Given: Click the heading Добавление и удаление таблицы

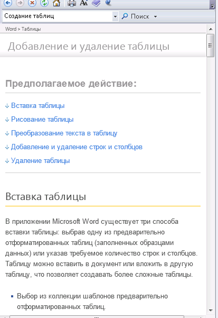Looking at the screenshot, I should tap(89, 46).
